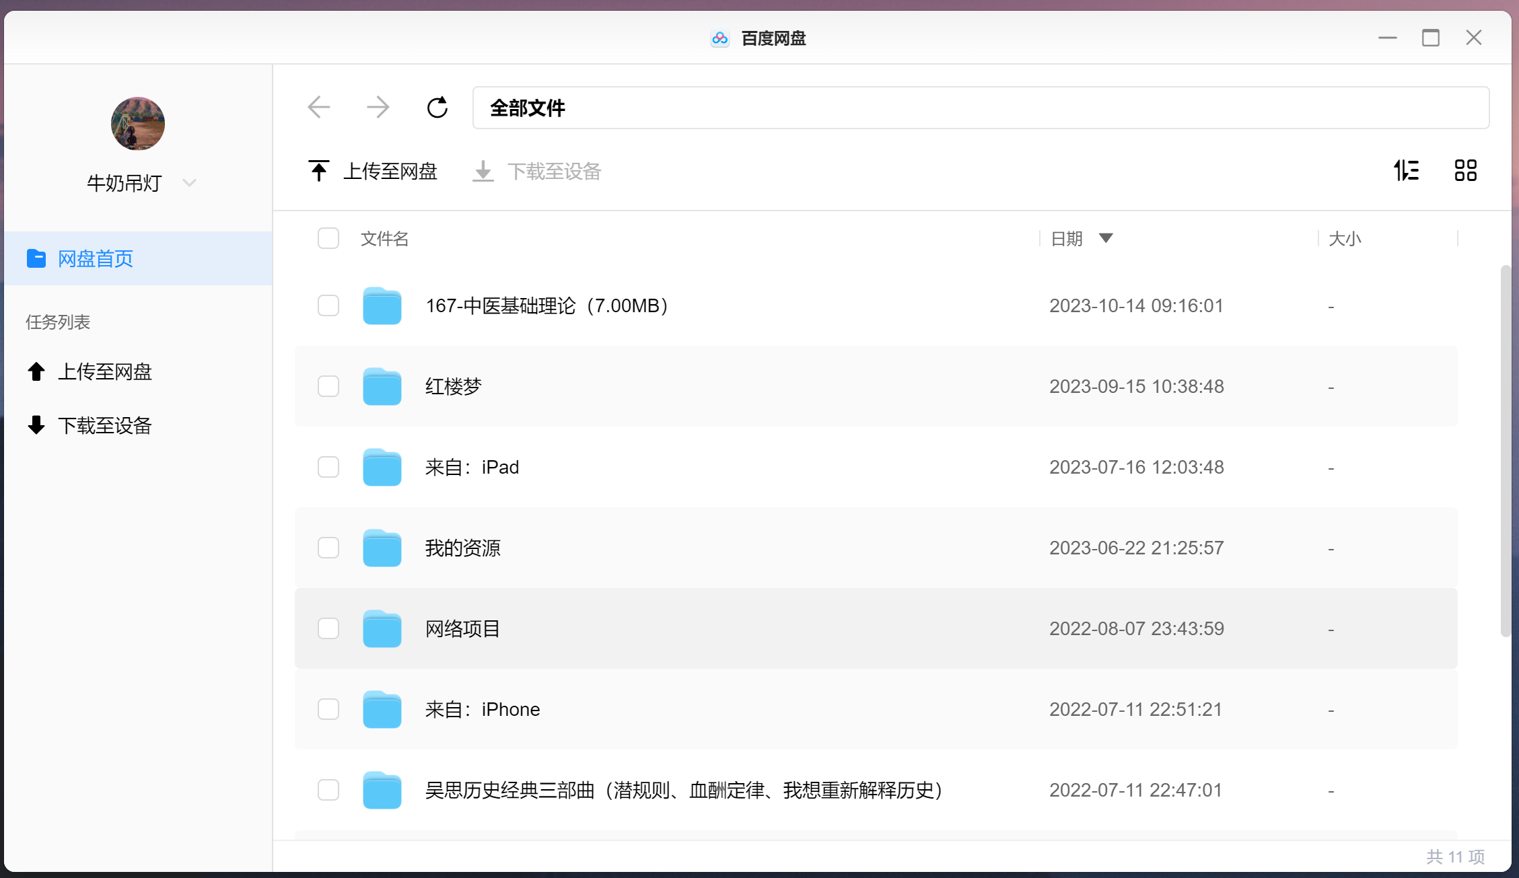Image resolution: width=1519 pixels, height=878 pixels.
Task: Click the blue folder icon beside 网盘首页
Action: point(36,258)
